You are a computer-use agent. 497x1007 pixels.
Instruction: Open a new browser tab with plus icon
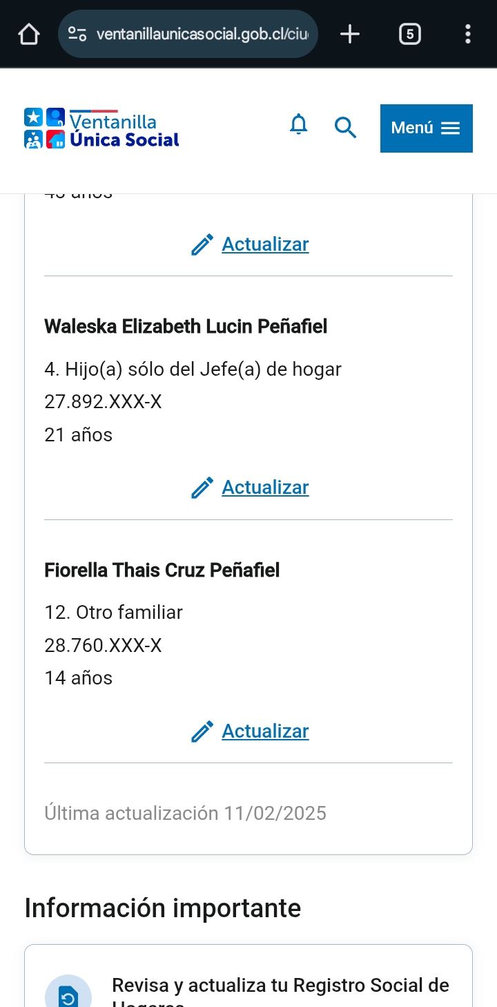point(350,34)
